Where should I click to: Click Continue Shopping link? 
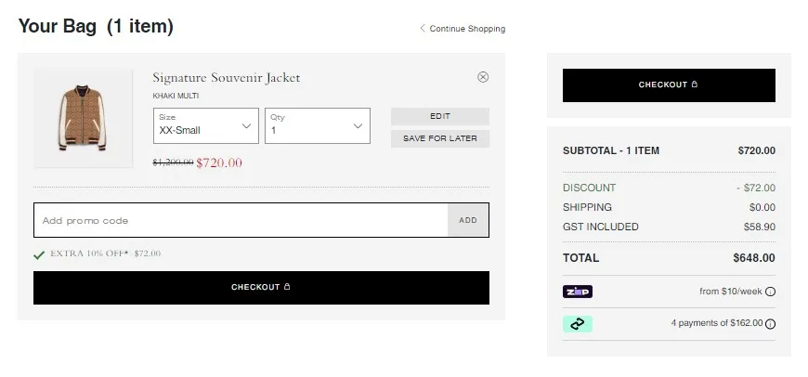pos(467,29)
